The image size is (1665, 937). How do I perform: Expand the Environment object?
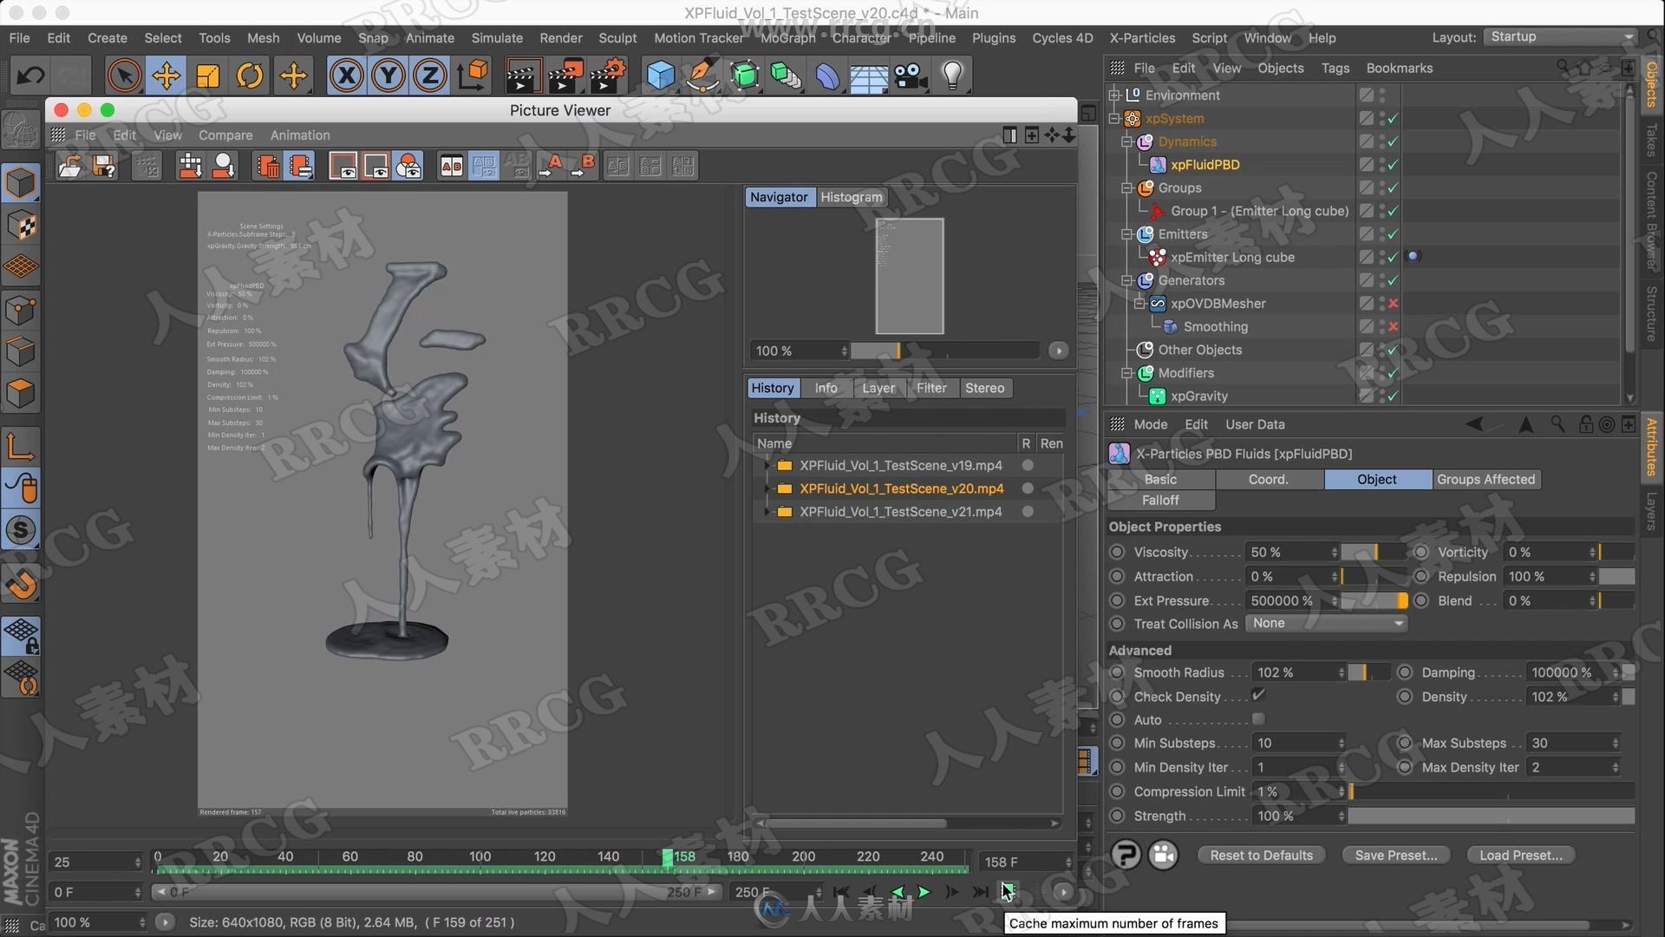(x=1115, y=95)
